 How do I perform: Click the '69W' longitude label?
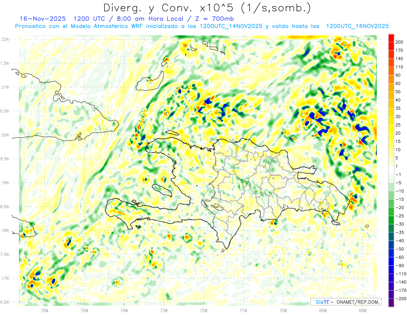tap(323, 310)
